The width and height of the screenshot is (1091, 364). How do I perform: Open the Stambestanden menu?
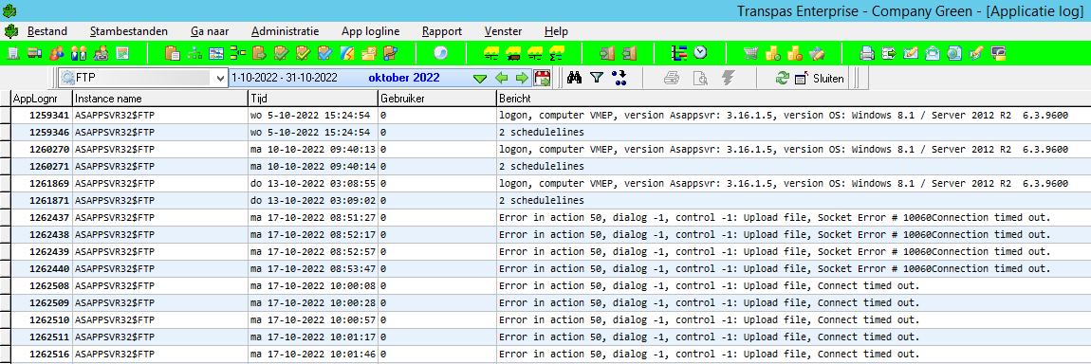point(129,31)
